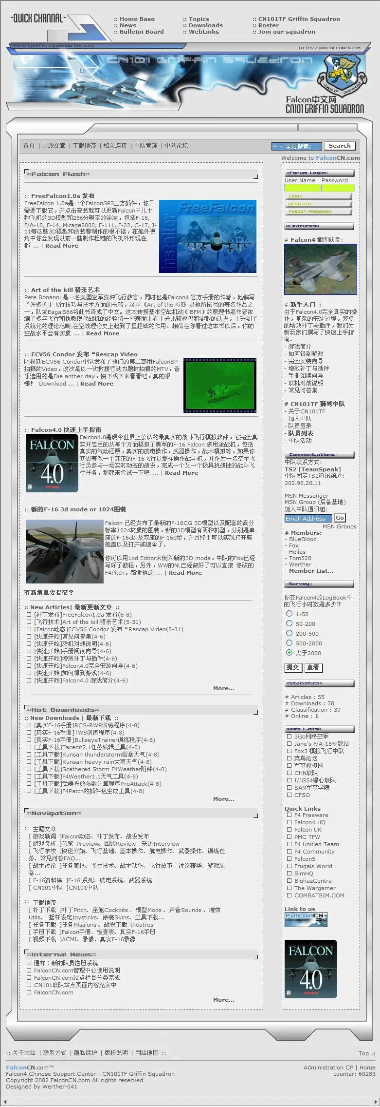Focus the User Name login field
This screenshot has width=380, height=1107.
tap(302, 188)
